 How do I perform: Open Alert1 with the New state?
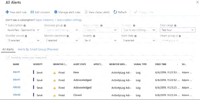tap(17, 72)
